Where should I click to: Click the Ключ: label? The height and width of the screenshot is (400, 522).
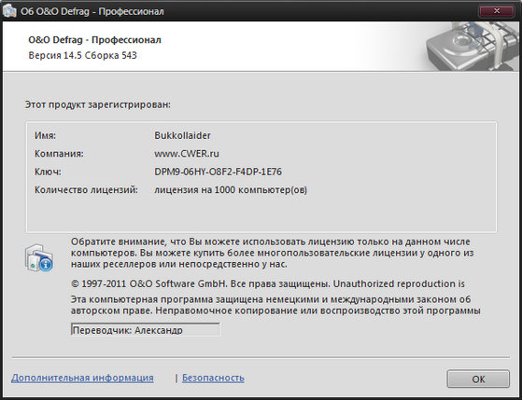(48, 172)
